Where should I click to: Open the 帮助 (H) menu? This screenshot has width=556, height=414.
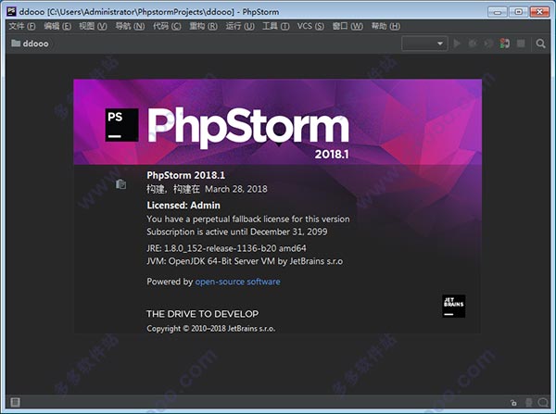click(x=385, y=26)
